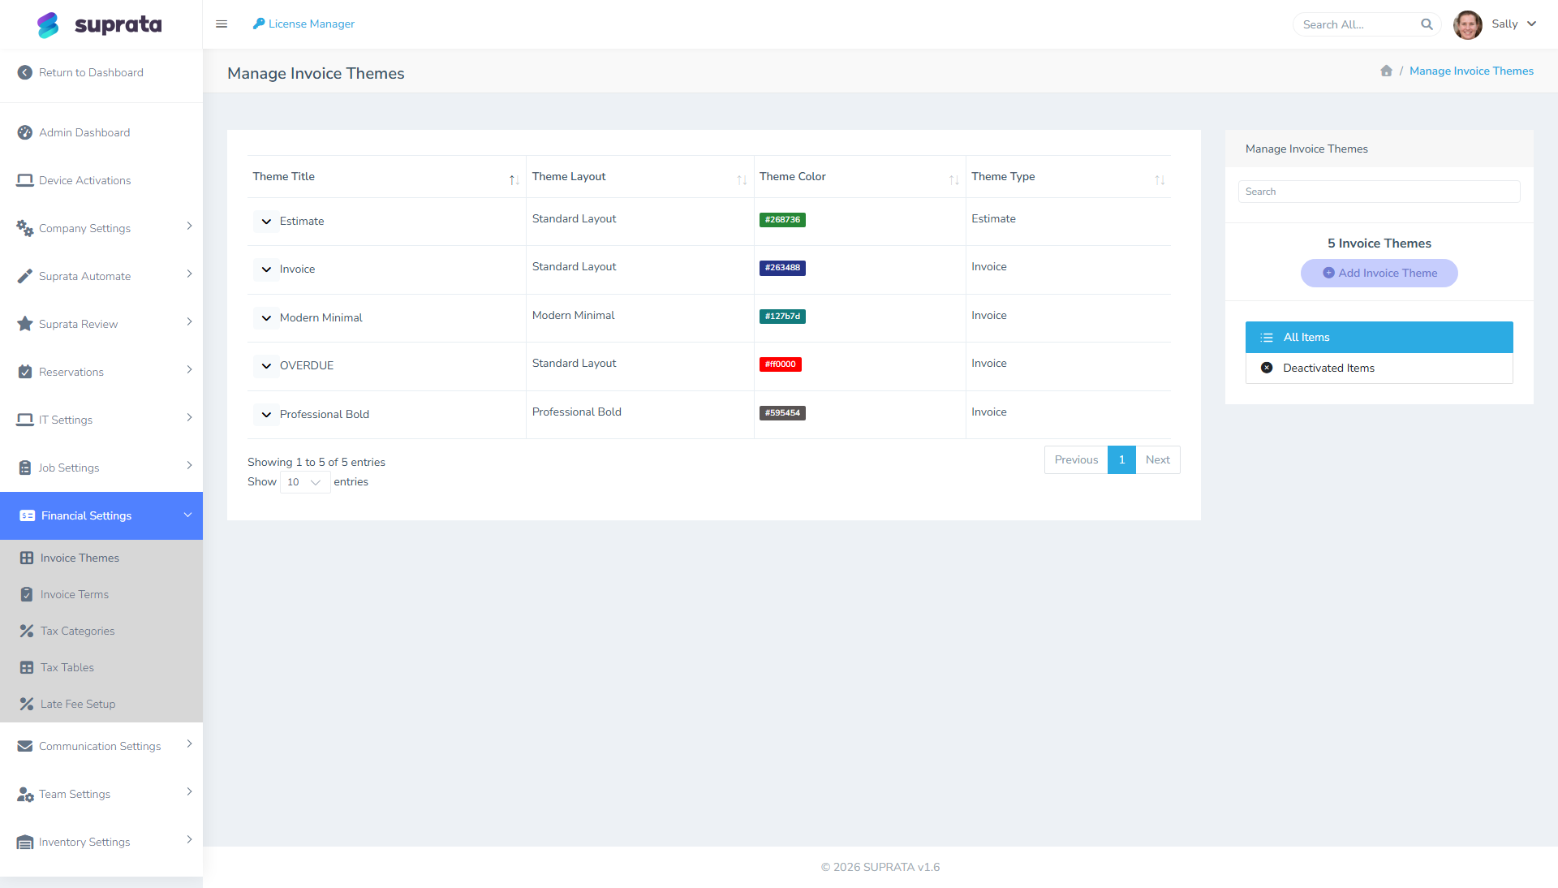This screenshot has width=1558, height=888.
Task: Open Invoice Terms menu item
Action: point(101,594)
